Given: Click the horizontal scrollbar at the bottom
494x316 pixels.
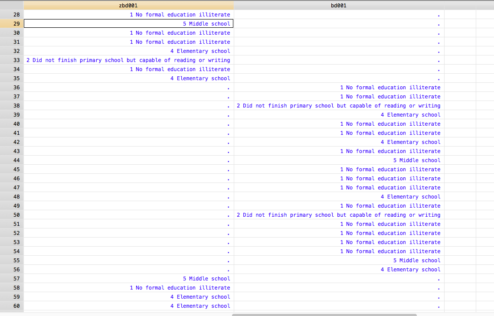Looking at the screenshot, I should click(x=324, y=315).
